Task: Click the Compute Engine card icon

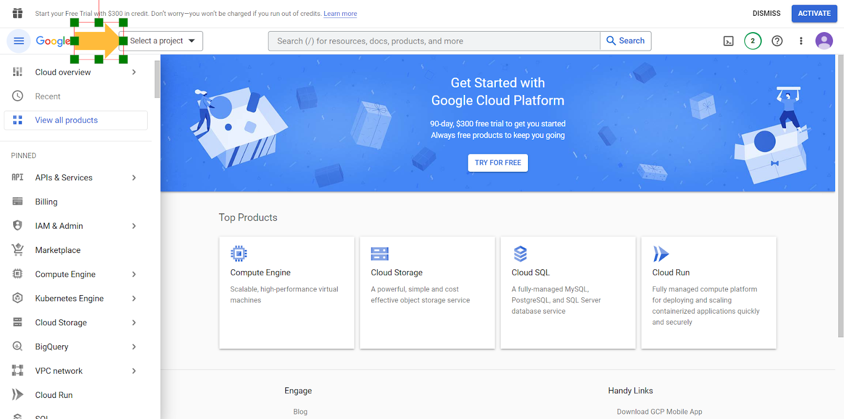Action: (239, 254)
